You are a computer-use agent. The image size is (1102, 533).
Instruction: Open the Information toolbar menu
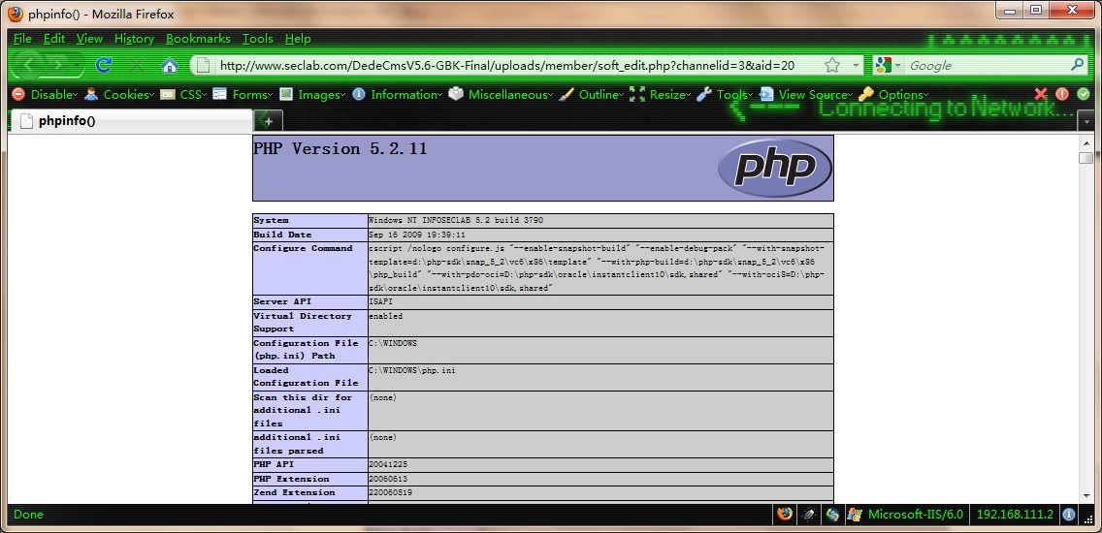(397, 94)
